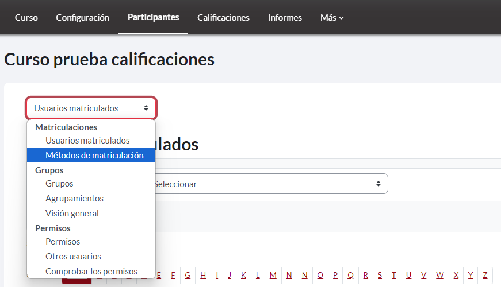Filter names by letter V

click(x=424, y=275)
